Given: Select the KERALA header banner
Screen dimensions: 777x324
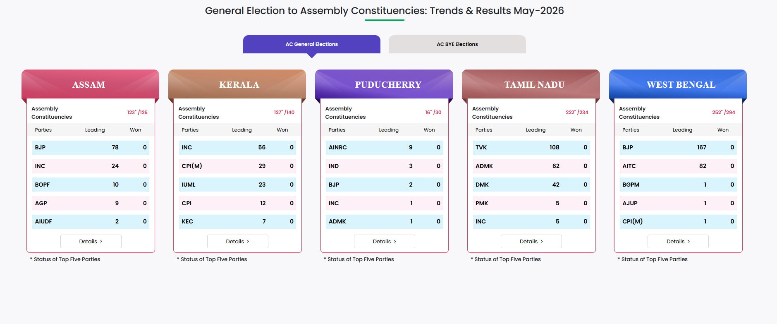Looking at the screenshot, I should [x=237, y=84].
